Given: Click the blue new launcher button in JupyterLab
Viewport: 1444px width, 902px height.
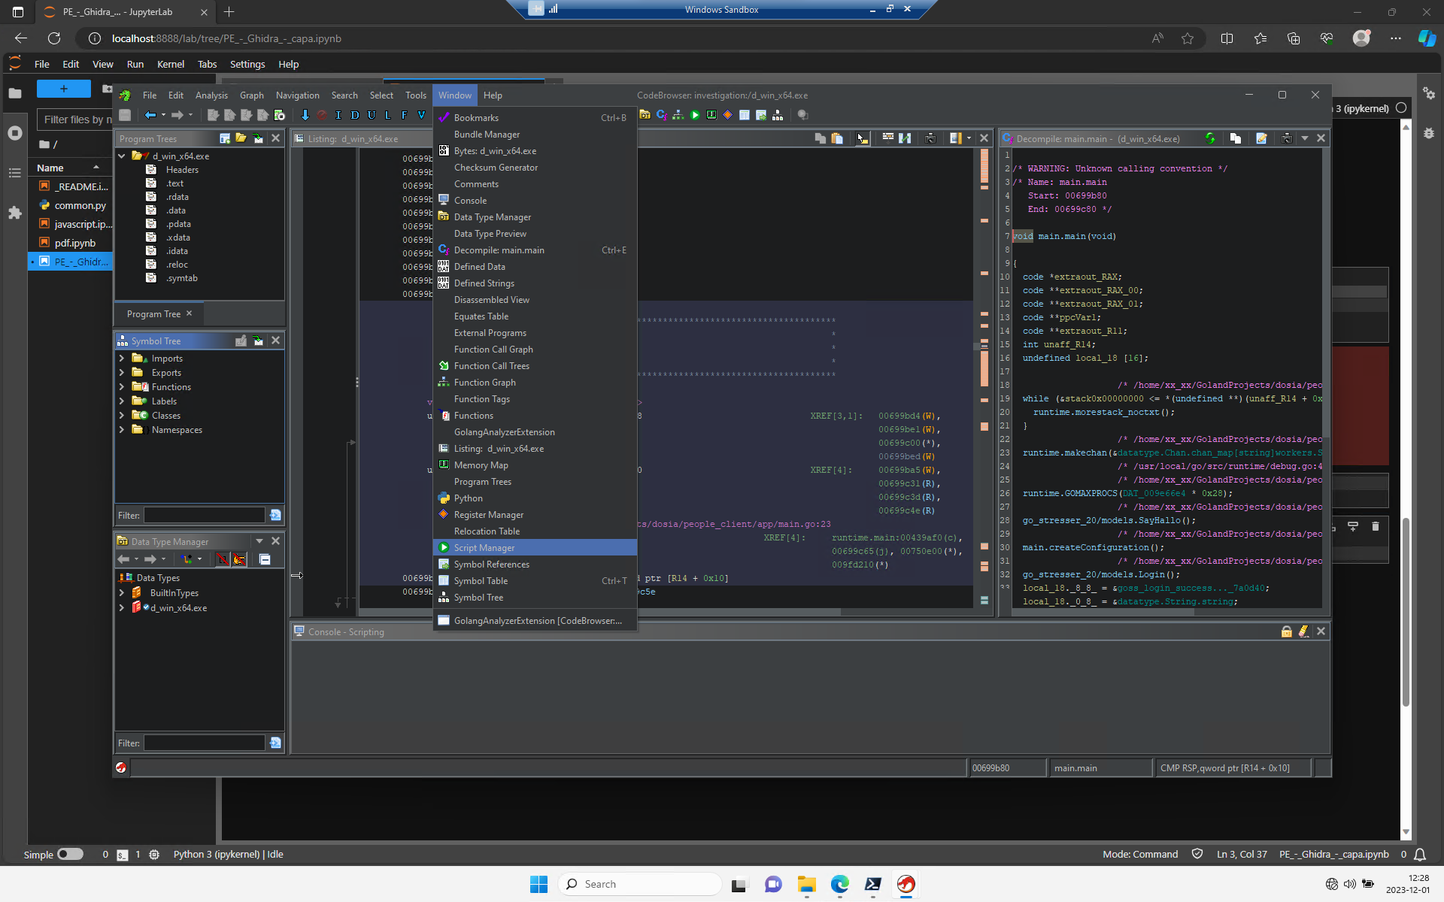Looking at the screenshot, I should pyautogui.click(x=64, y=89).
